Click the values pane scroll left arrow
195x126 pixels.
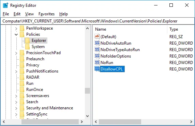click(96, 122)
